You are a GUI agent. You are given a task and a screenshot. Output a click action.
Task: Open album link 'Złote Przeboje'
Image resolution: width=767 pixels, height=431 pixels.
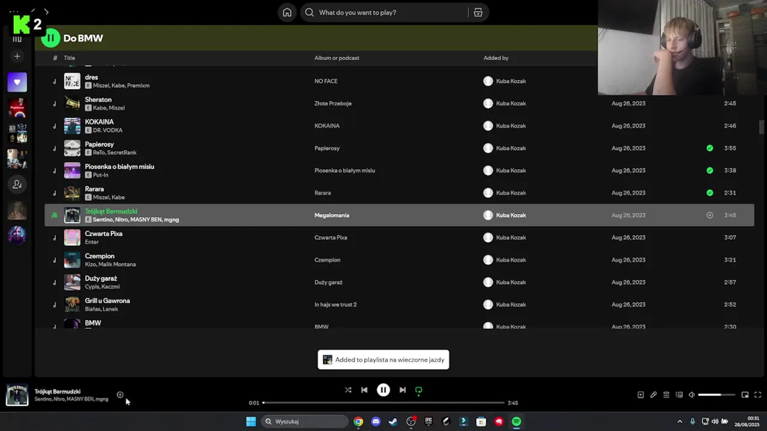tap(333, 104)
